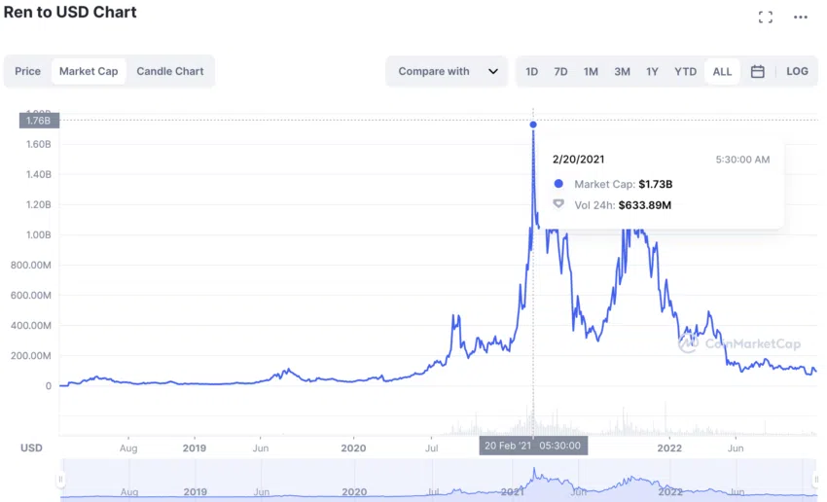Viewport: 827px width, 502px height.
Task: Click the CoinMarketCap watermark logo
Action: click(x=689, y=342)
